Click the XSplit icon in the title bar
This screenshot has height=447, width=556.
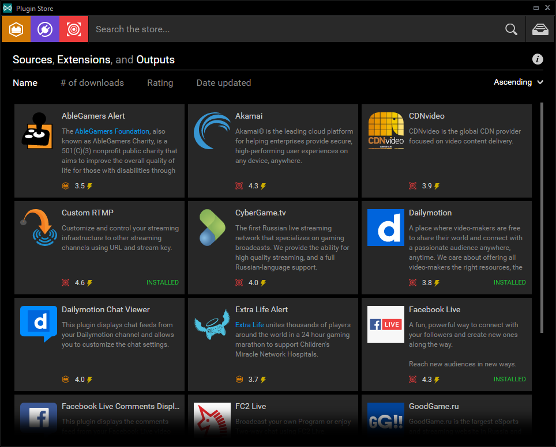pos(7,8)
